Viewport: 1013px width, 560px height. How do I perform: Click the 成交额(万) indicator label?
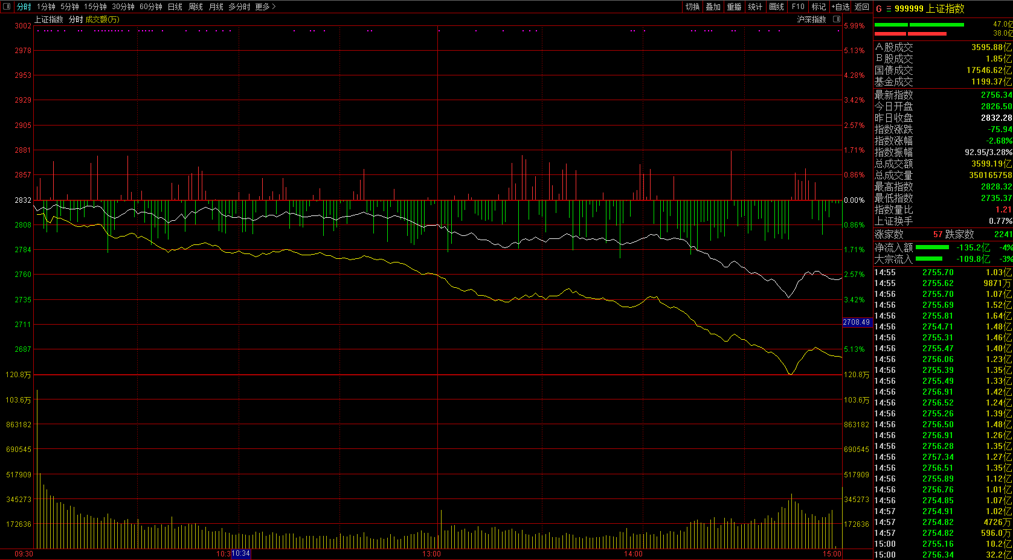103,19
